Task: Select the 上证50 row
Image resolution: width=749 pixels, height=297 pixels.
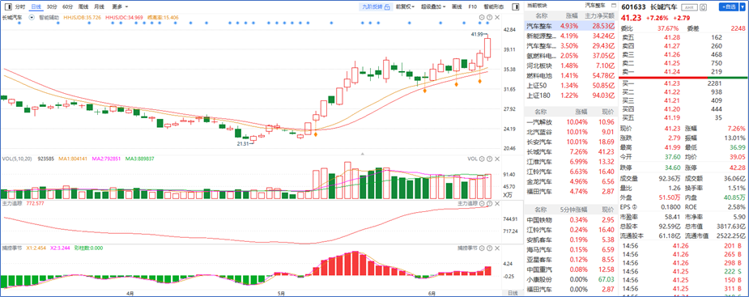Action: pos(570,86)
